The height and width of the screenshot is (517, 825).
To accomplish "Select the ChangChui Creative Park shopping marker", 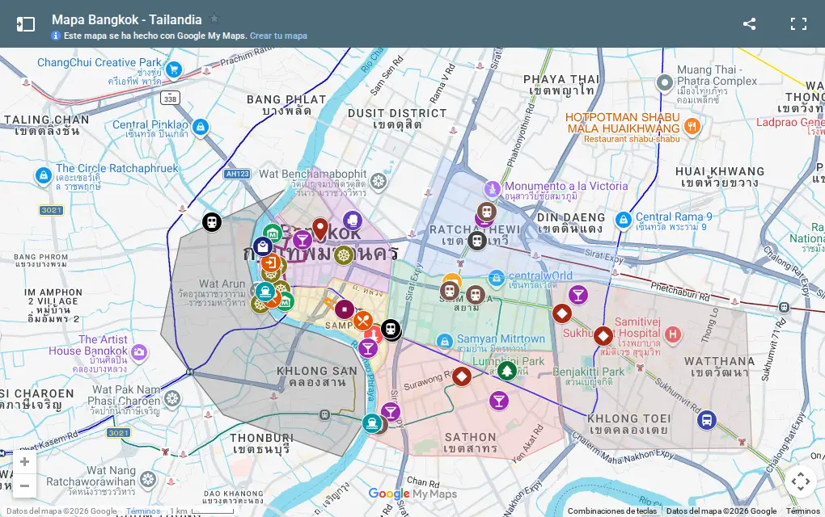I will (173, 70).
